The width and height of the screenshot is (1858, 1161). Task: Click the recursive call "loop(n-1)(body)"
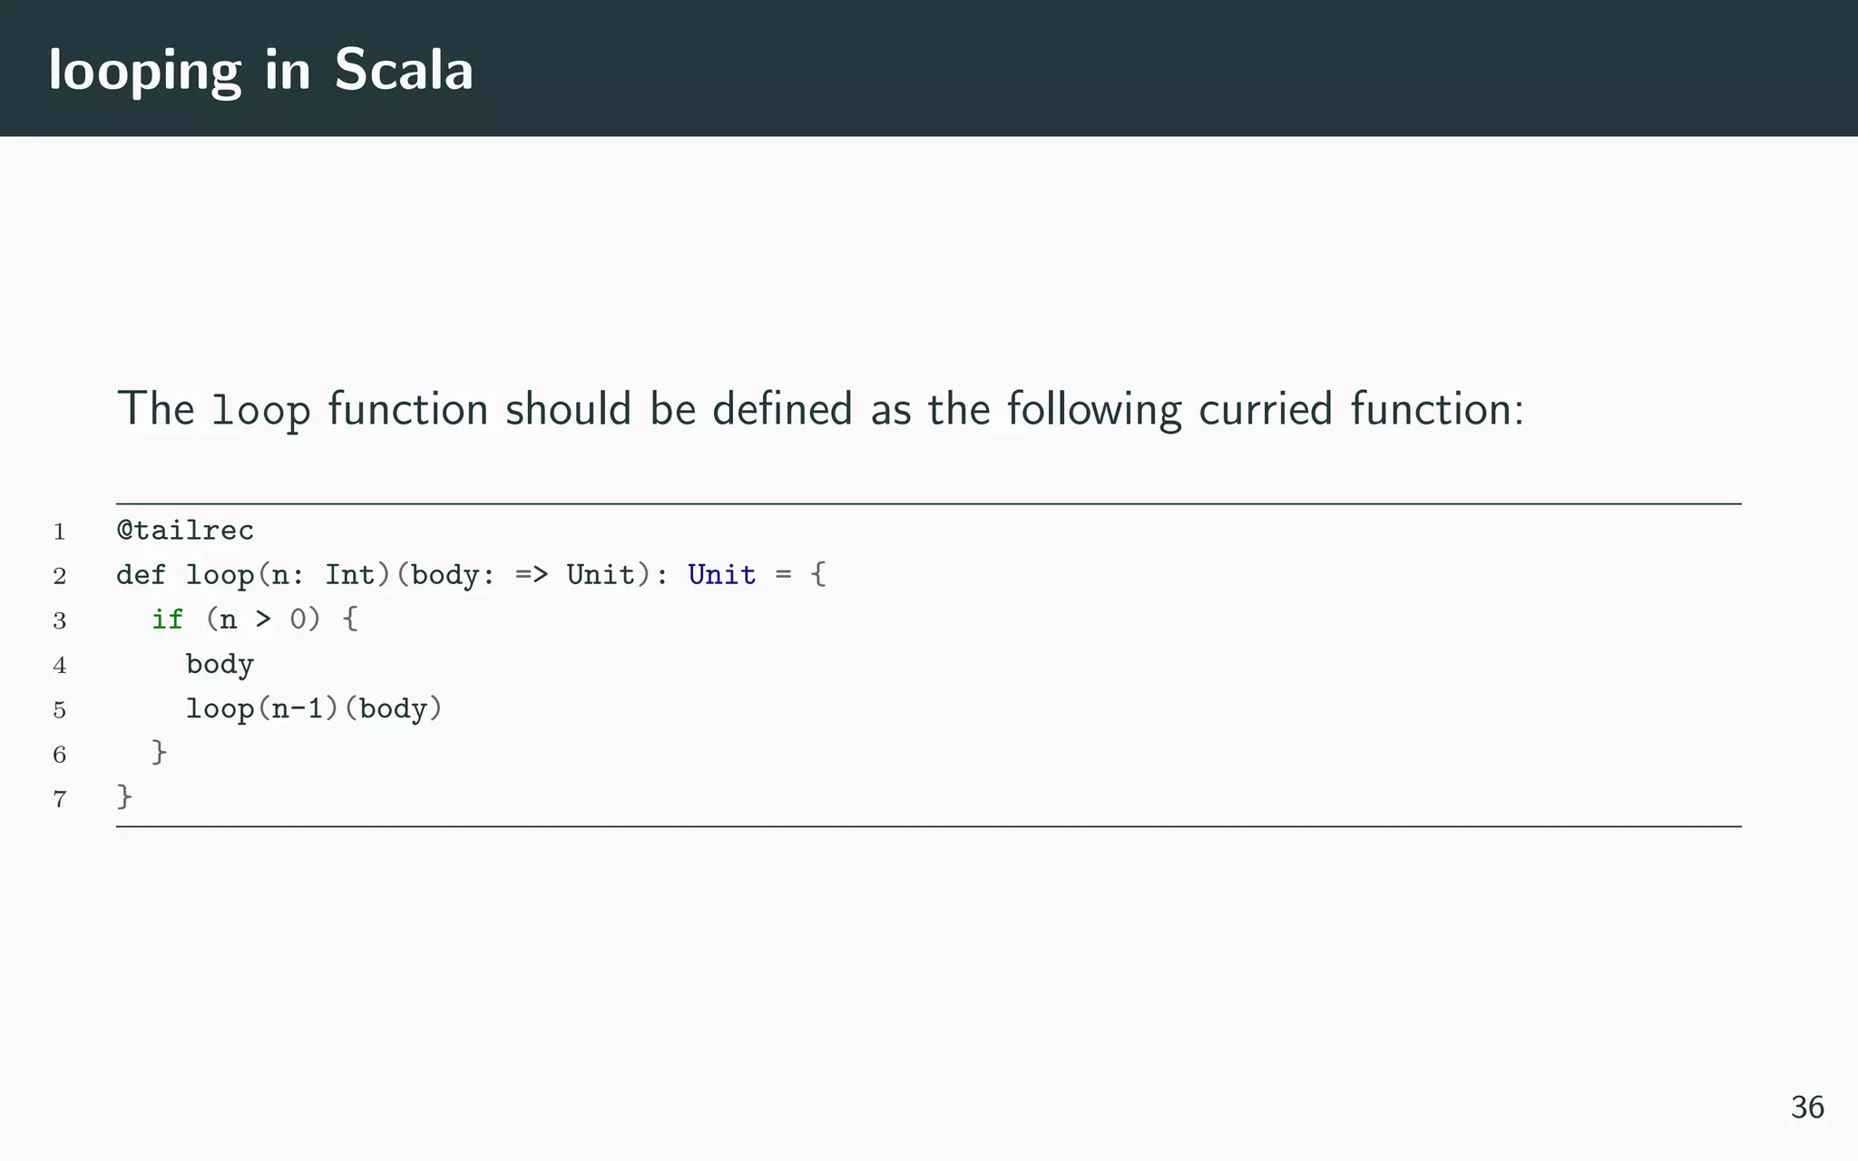point(313,708)
